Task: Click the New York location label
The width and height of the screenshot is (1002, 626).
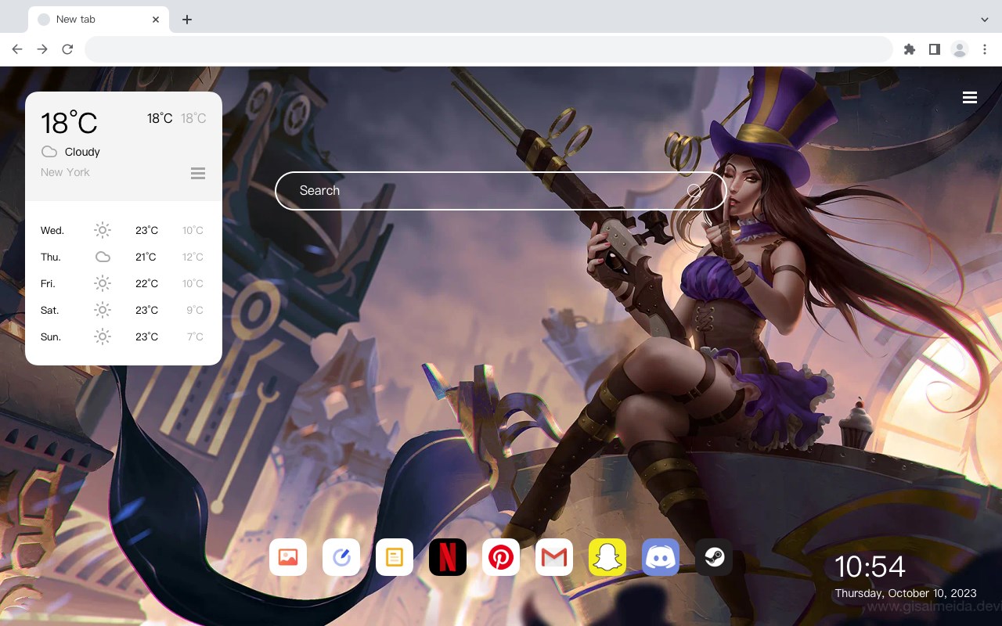Action: coord(65,172)
